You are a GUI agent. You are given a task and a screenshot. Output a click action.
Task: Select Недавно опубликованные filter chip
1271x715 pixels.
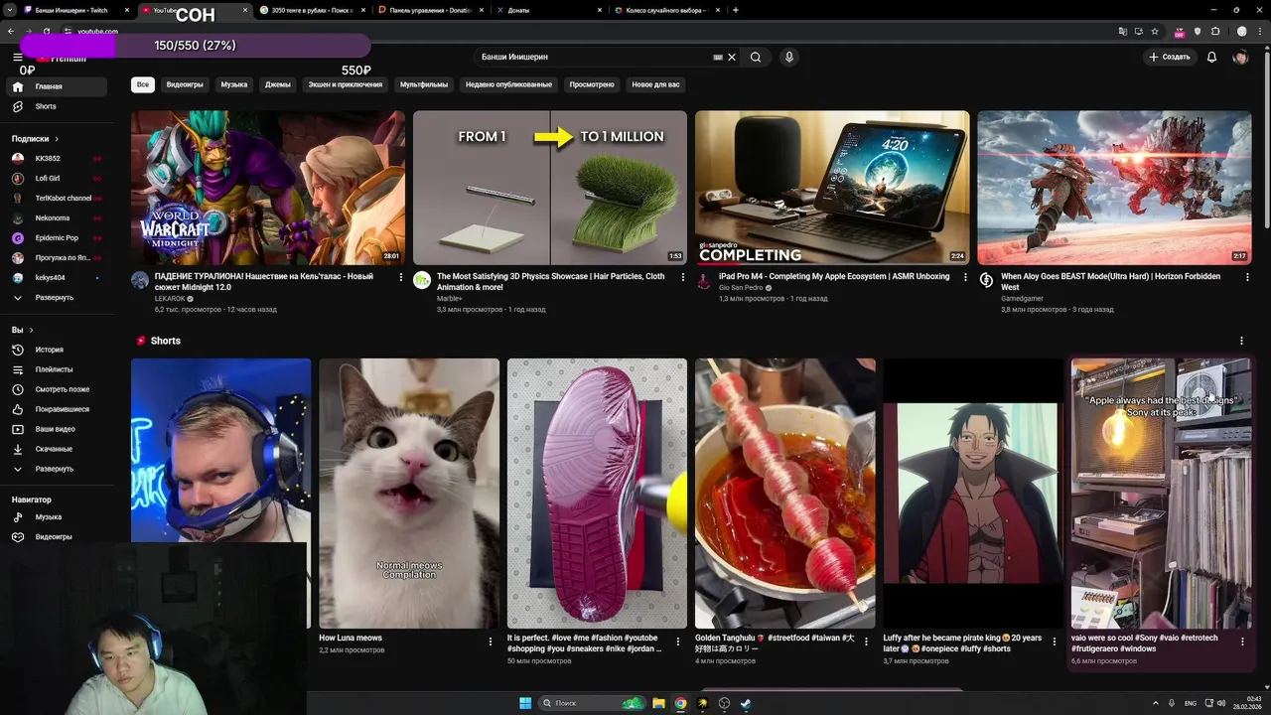pyautogui.click(x=508, y=84)
